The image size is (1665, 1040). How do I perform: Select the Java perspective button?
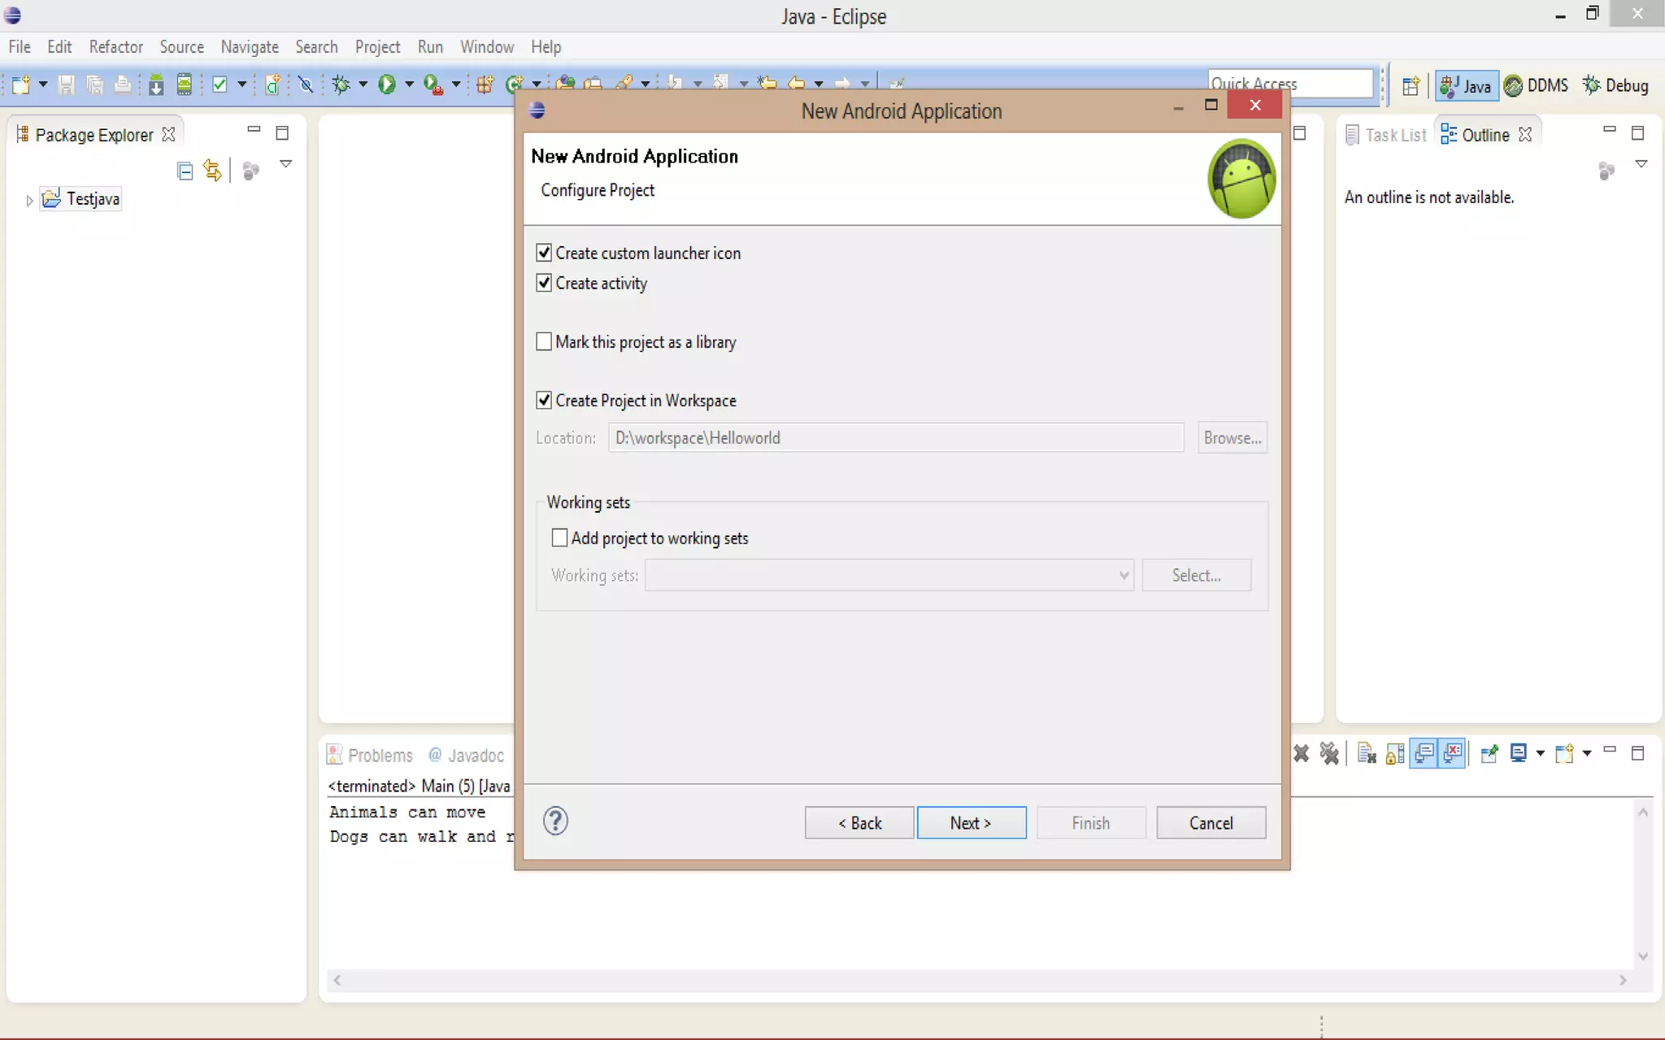click(x=1467, y=86)
